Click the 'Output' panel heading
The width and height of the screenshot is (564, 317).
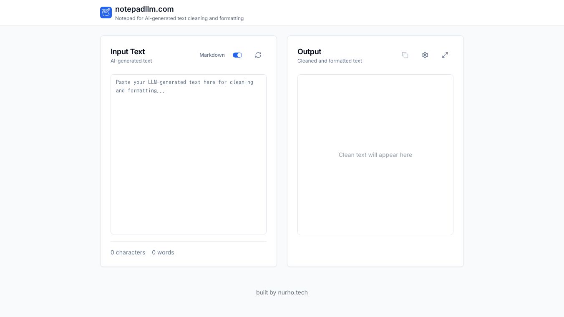309,52
